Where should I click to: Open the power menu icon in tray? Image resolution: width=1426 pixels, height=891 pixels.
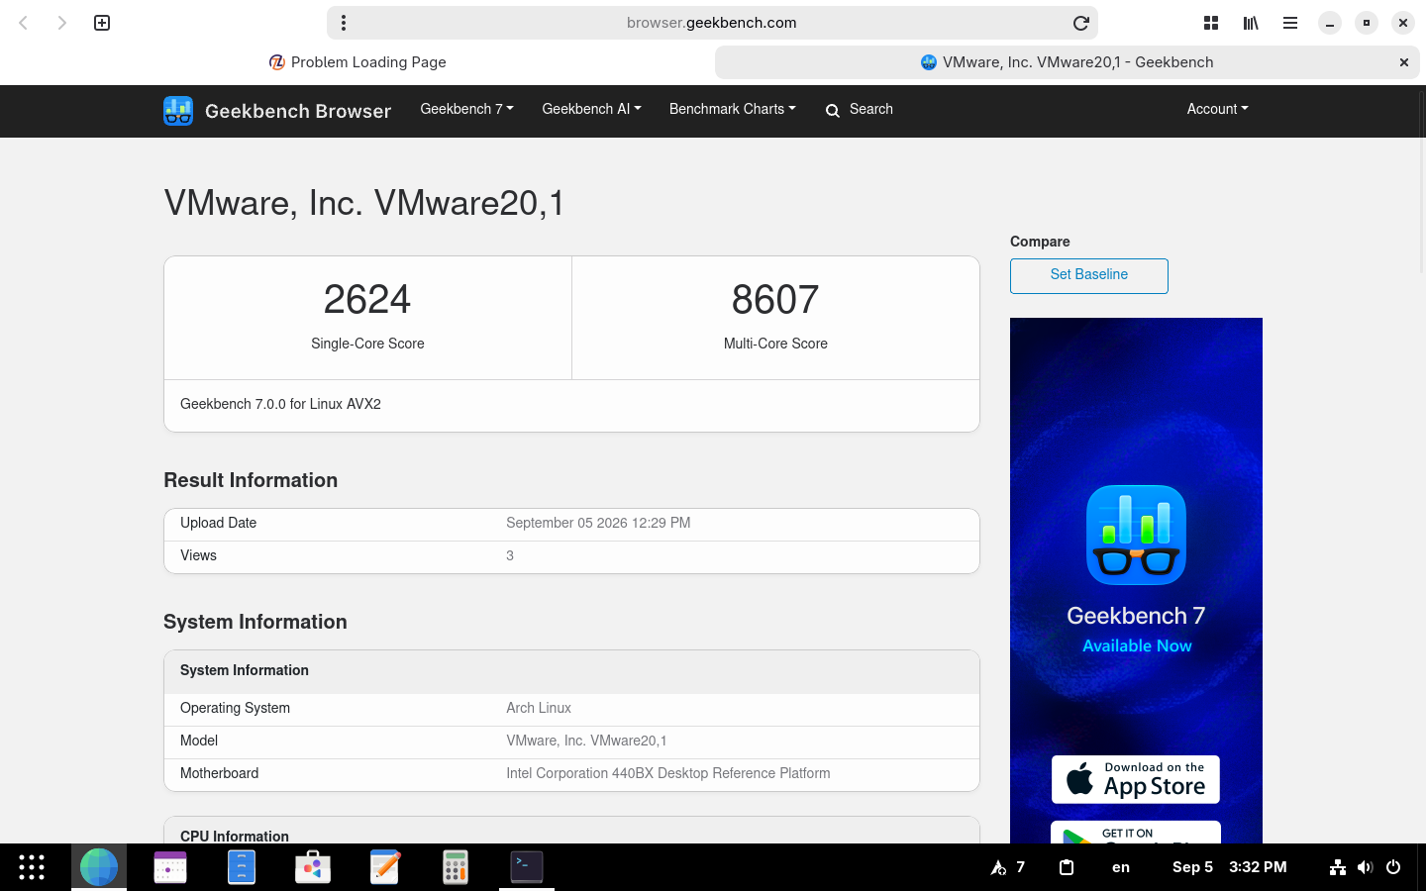click(x=1393, y=867)
